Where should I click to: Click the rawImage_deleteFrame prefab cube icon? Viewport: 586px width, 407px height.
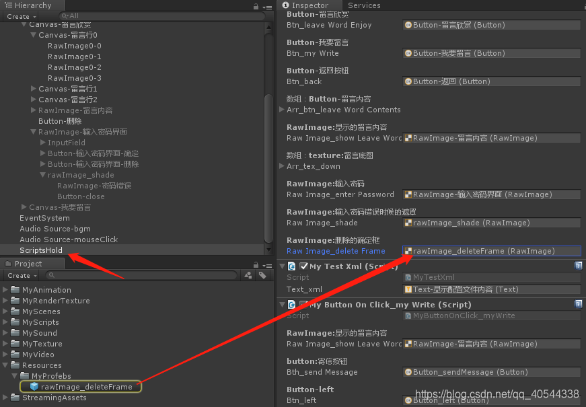[34, 386]
